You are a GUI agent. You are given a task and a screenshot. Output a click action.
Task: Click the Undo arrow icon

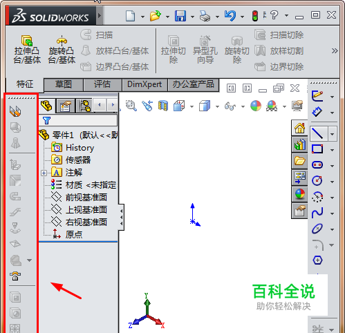point(230,16)
